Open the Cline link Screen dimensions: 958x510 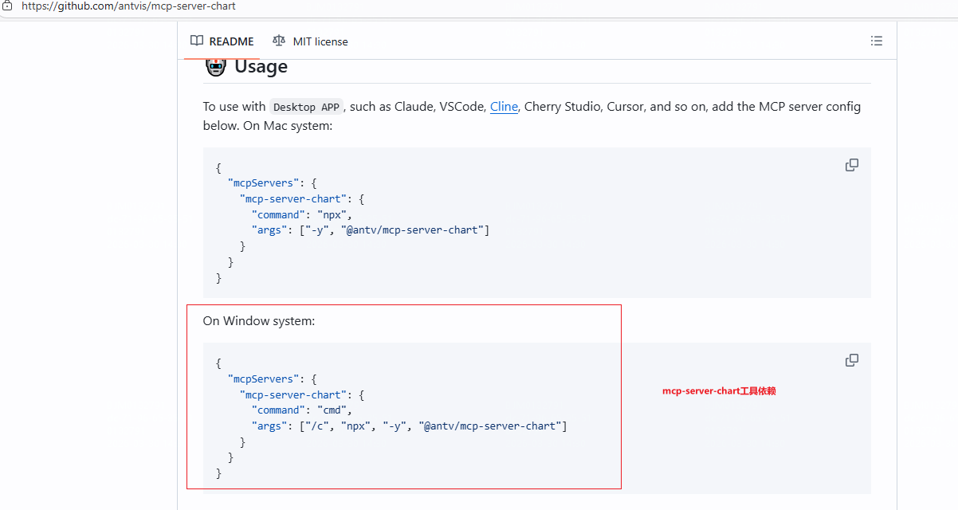pos(504,107)
